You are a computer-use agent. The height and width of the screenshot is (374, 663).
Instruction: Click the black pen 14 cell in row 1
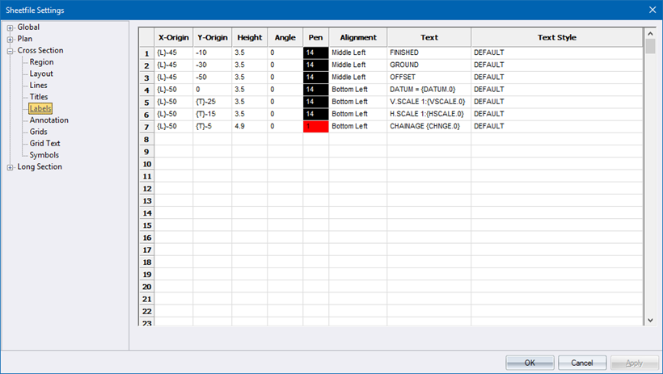click(315, 53)
